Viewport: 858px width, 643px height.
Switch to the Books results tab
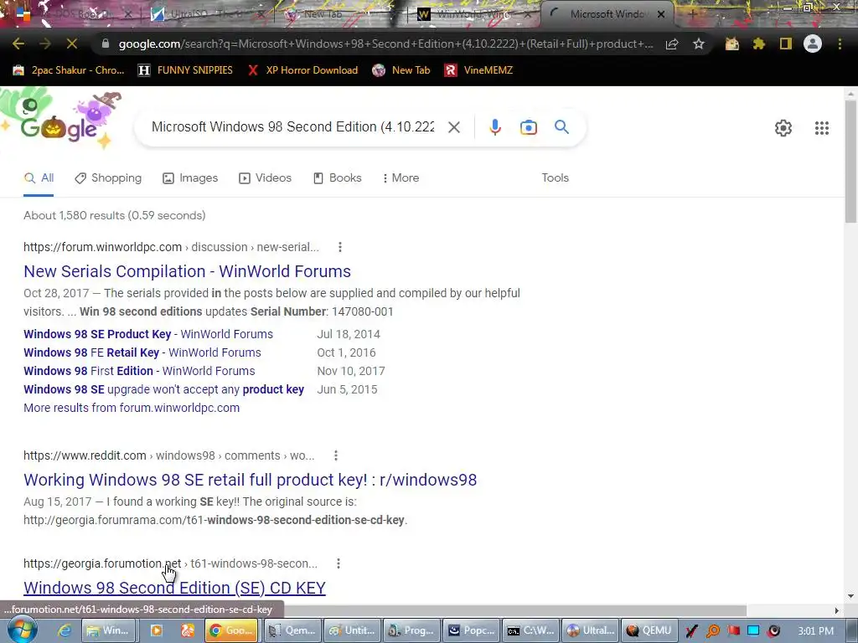337,177
